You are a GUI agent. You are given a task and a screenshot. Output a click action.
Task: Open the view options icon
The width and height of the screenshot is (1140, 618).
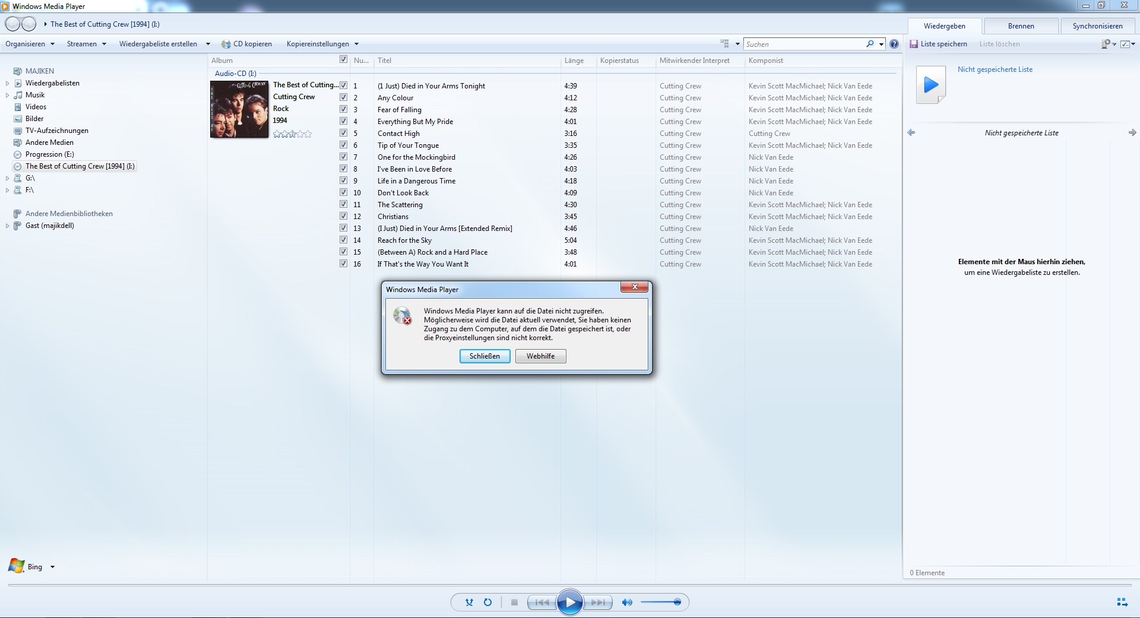point(725,44)
